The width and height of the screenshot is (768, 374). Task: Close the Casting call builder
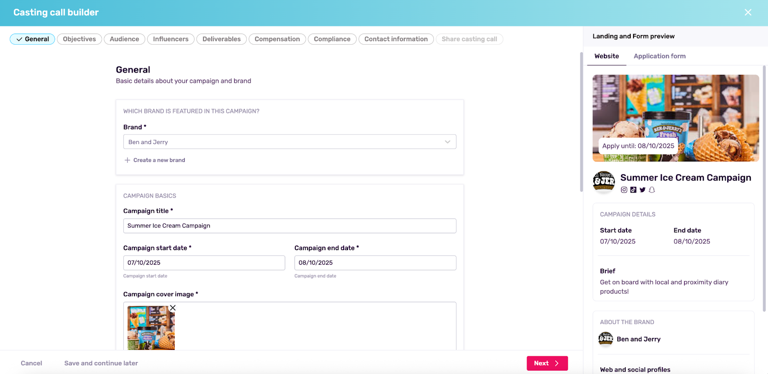coord(748,12)
